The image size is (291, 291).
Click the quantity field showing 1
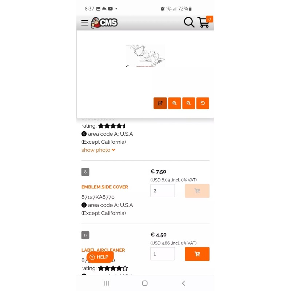(163, 254)
